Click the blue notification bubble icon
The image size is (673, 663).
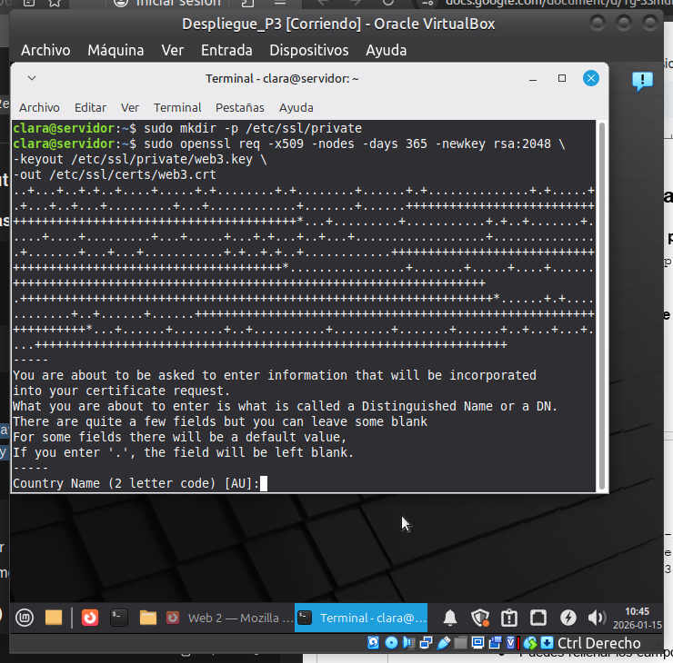pos(642,82)
